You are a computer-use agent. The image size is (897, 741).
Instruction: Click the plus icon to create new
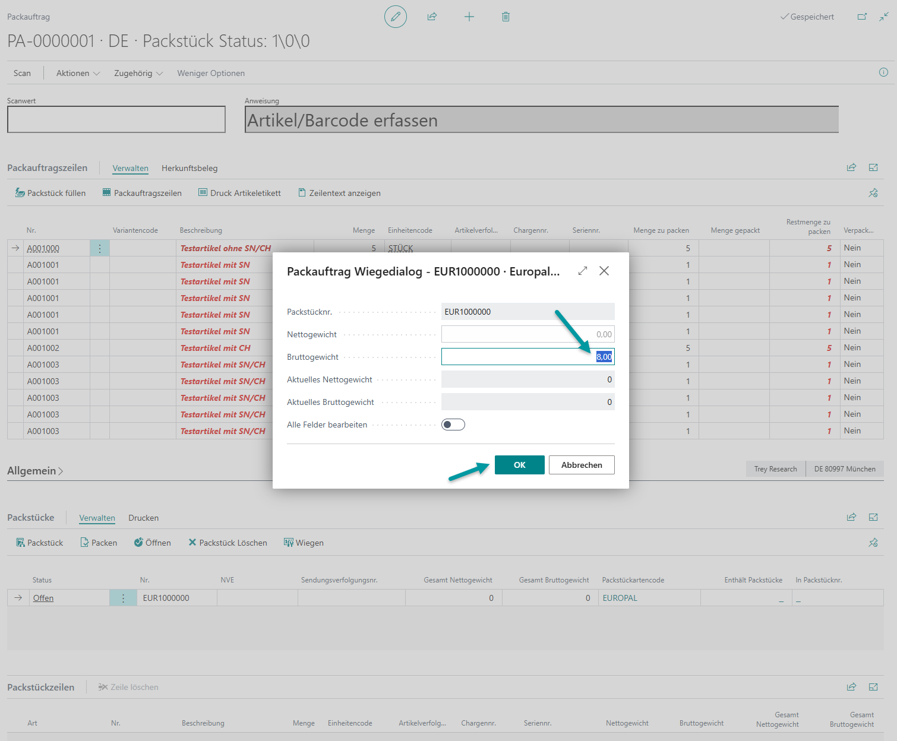(469, 17)
